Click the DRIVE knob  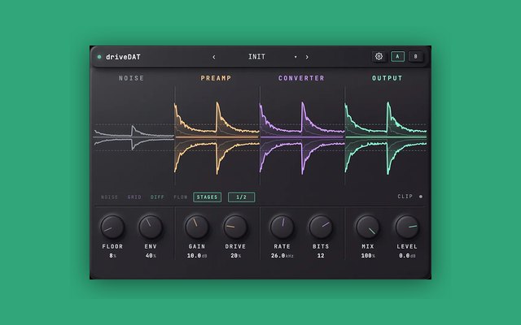tap(235, 227)
